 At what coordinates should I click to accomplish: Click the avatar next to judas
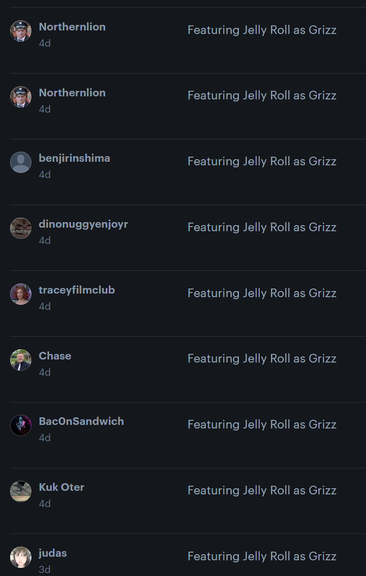click(21, 557)
